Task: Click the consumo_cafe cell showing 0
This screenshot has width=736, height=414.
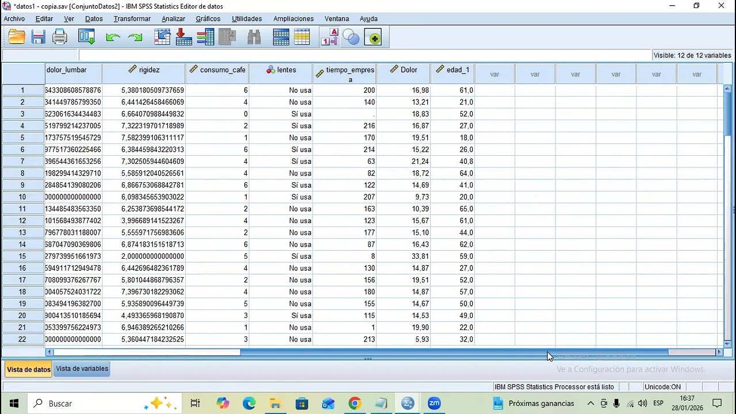Action: click(x=217, y=114)
